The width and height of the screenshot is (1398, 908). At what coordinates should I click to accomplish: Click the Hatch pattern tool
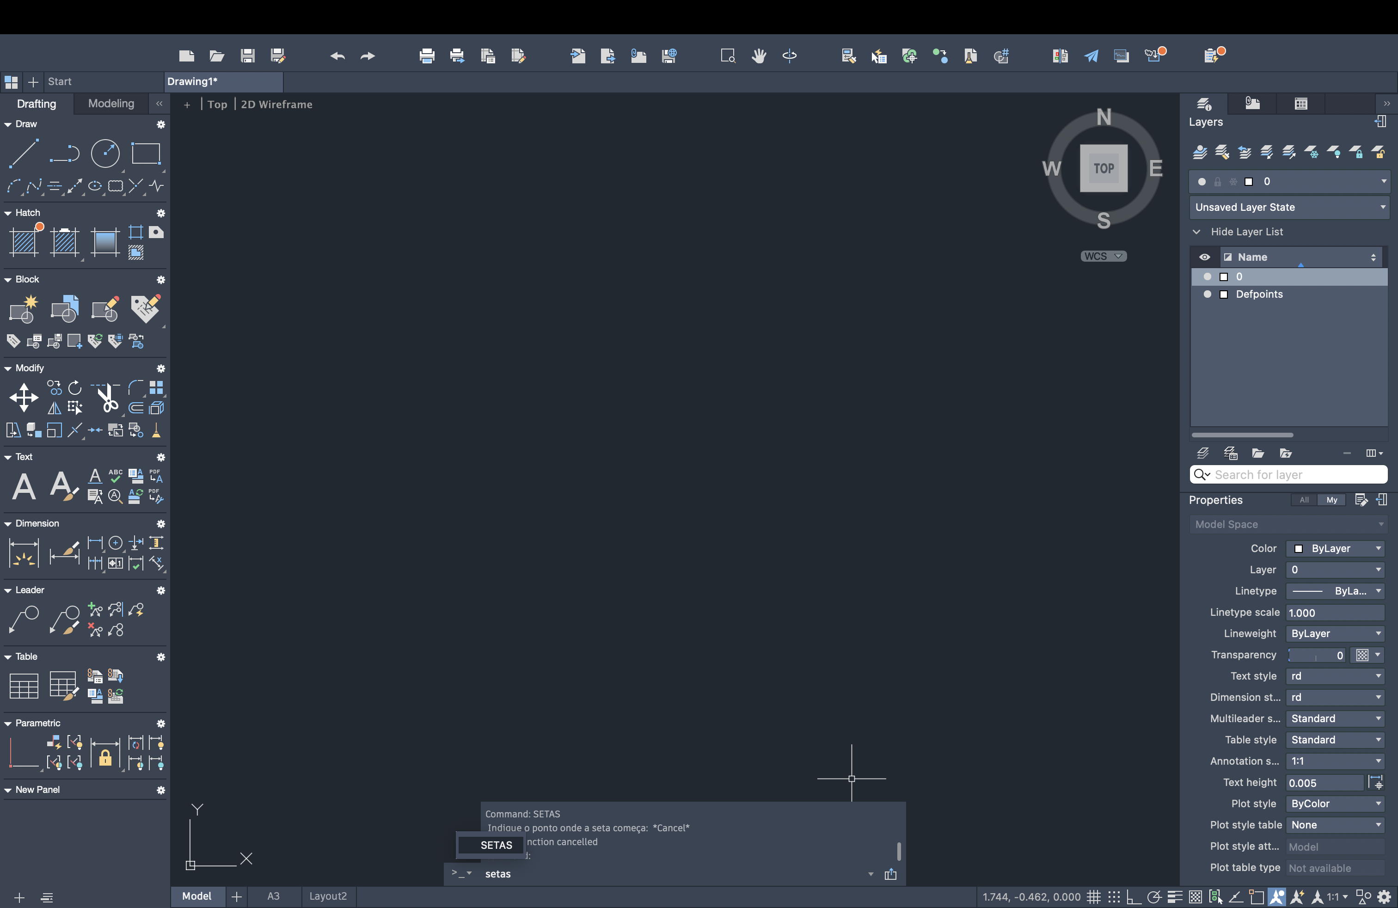point(25,242)
